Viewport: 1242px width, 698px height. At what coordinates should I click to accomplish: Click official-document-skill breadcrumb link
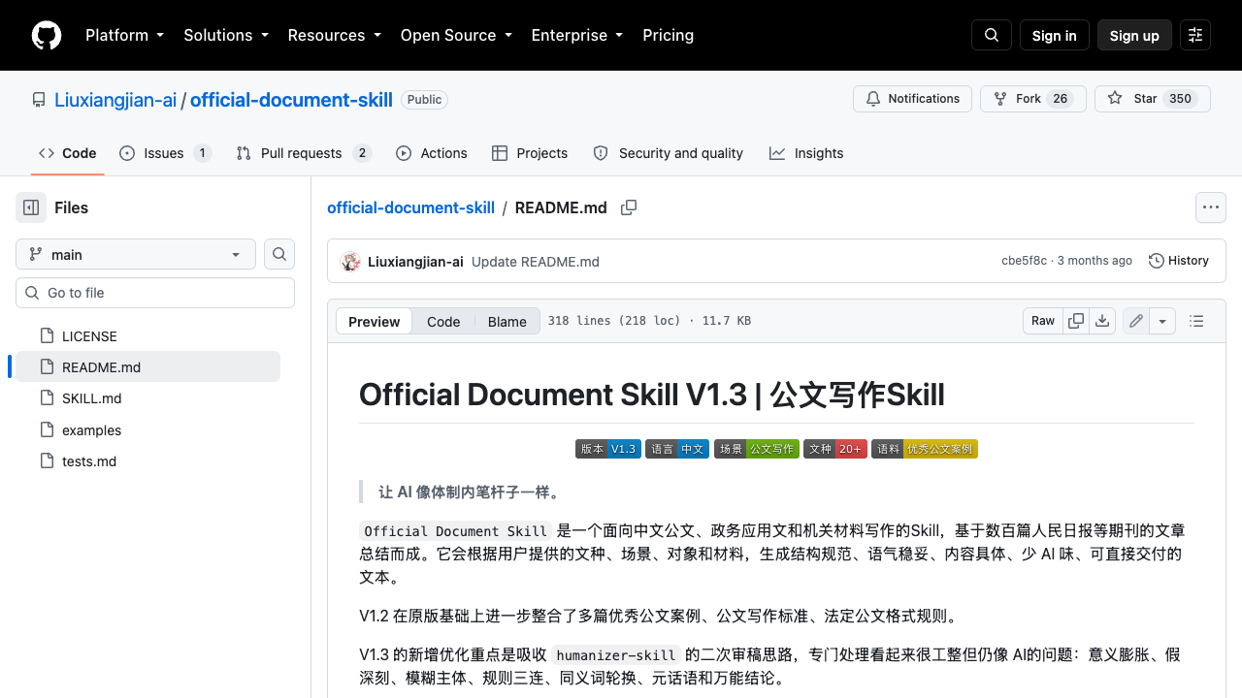coord(410,207)
